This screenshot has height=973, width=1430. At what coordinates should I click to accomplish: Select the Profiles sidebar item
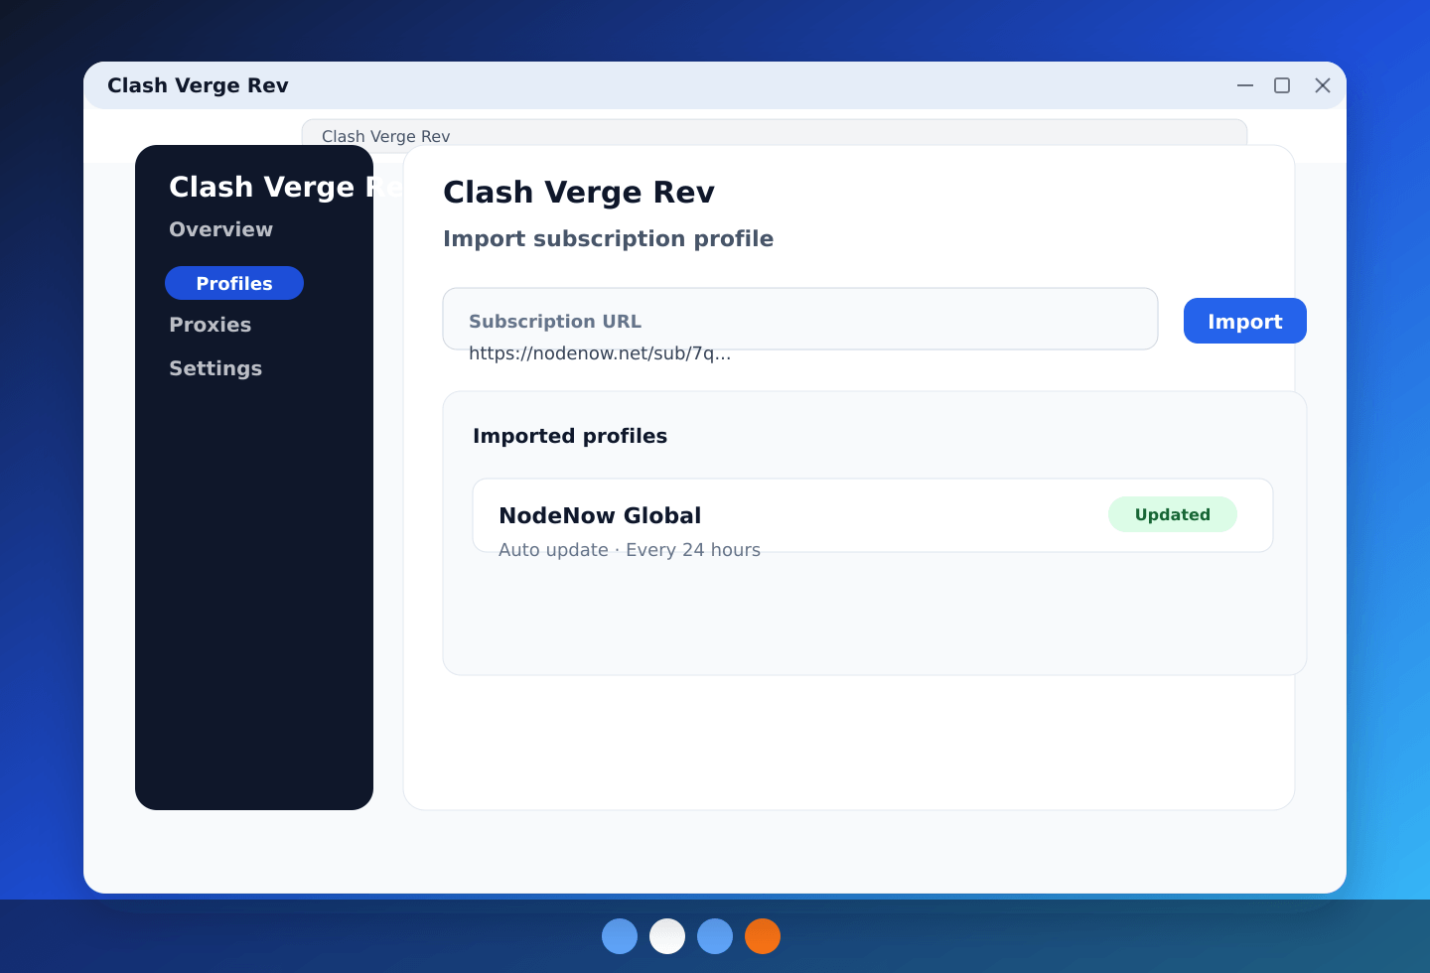234,283
